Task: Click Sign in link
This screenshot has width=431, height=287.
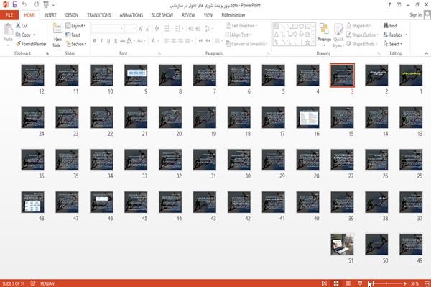Action: click(415, 15)
